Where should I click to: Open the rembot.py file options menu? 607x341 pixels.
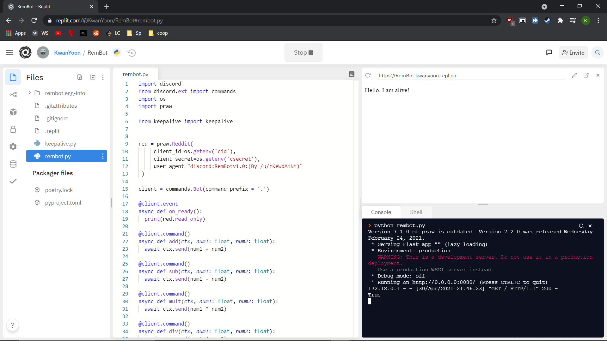coord(103,156)
